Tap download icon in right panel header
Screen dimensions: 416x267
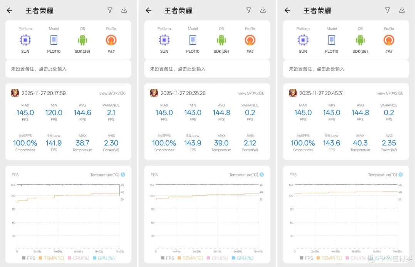(402, 10)
